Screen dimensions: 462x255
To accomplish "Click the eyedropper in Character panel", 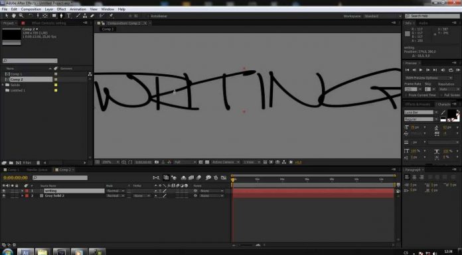I will [443, 113].
